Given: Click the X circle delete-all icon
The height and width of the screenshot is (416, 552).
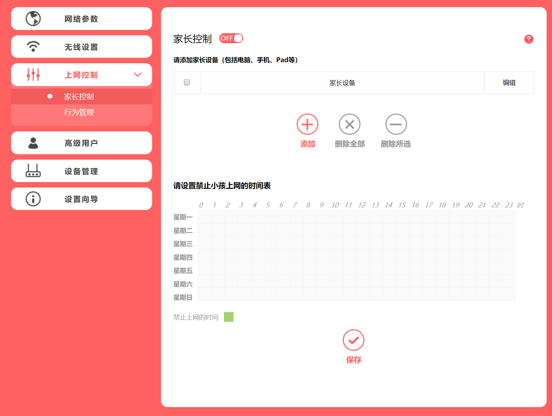Looking at the screenshot, I should click(x=350, y=124).
